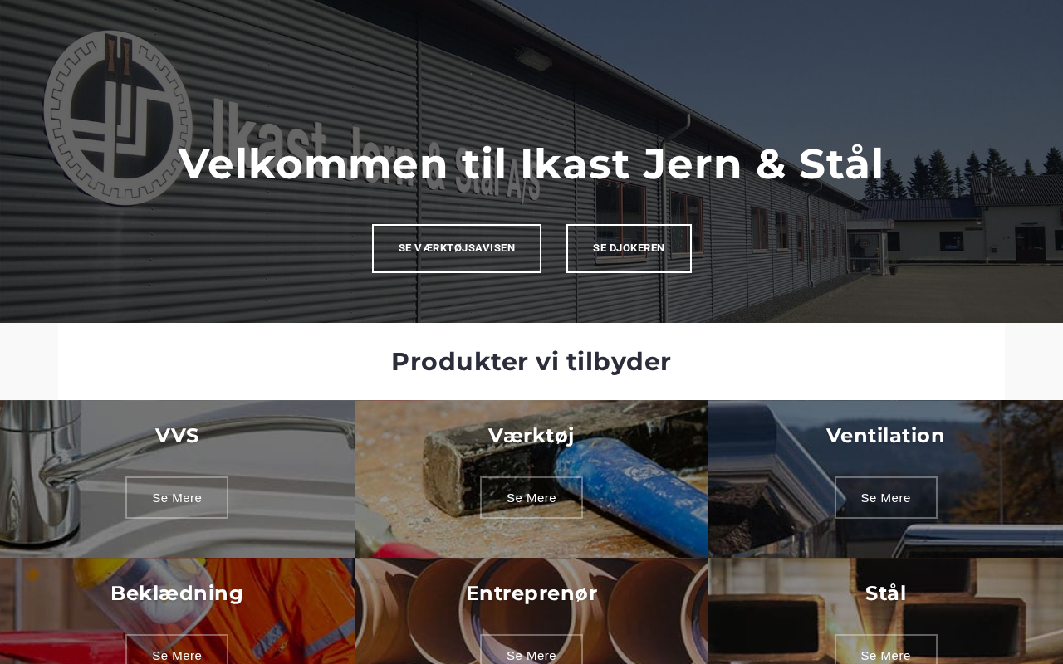Select the Beklædning category title
The height and width of the screenshot is (664, 1063).
177,593
